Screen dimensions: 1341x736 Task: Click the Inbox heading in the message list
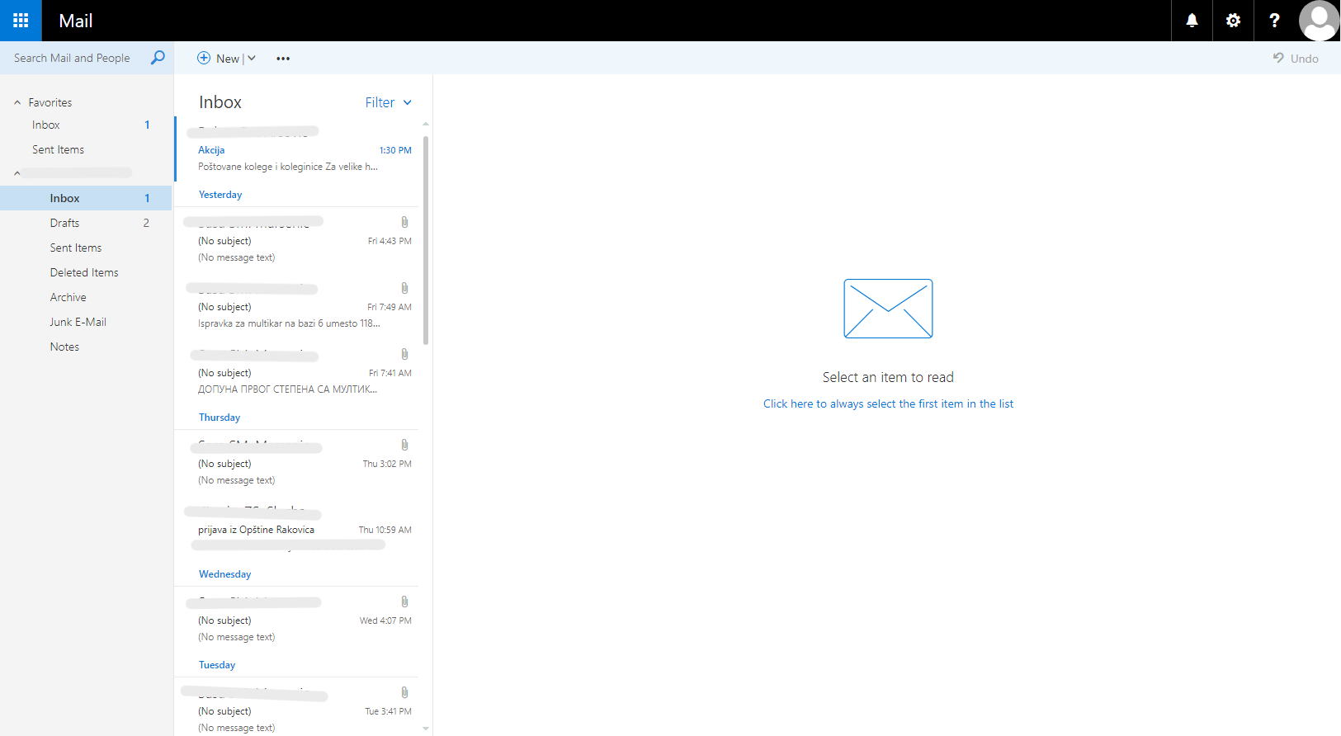[220, 102]
